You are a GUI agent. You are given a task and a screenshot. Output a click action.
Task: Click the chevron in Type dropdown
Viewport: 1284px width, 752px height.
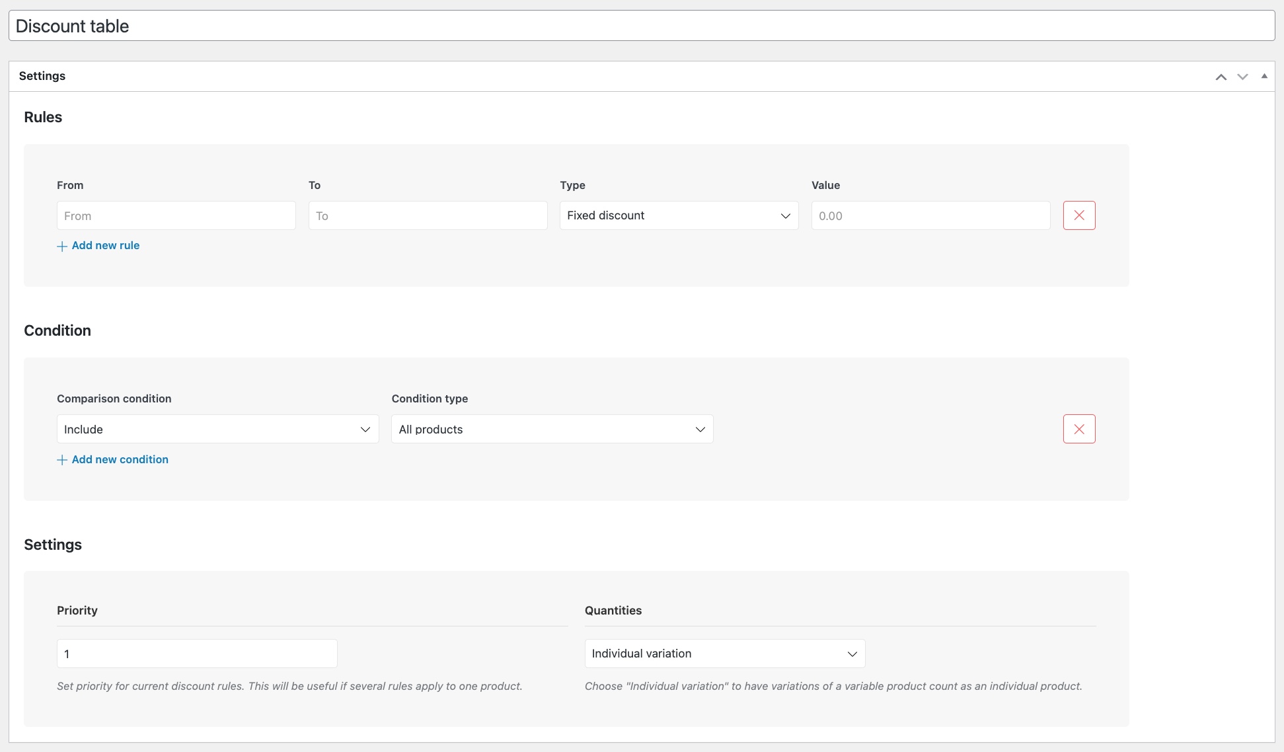(786, 216)
